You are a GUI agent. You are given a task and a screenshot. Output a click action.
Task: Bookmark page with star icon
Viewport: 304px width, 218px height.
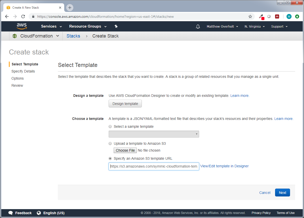click(x=250, y=16)
